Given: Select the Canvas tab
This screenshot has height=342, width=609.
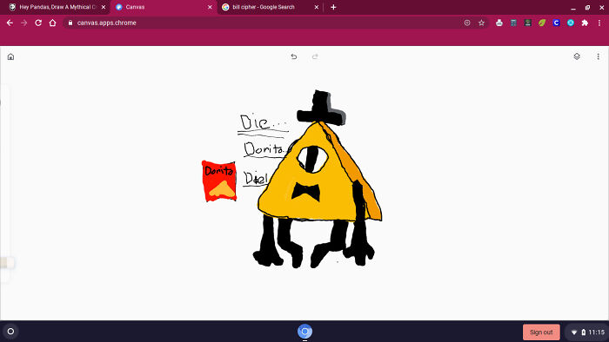Looking at the screenshot, I should (x=164, y=7).
